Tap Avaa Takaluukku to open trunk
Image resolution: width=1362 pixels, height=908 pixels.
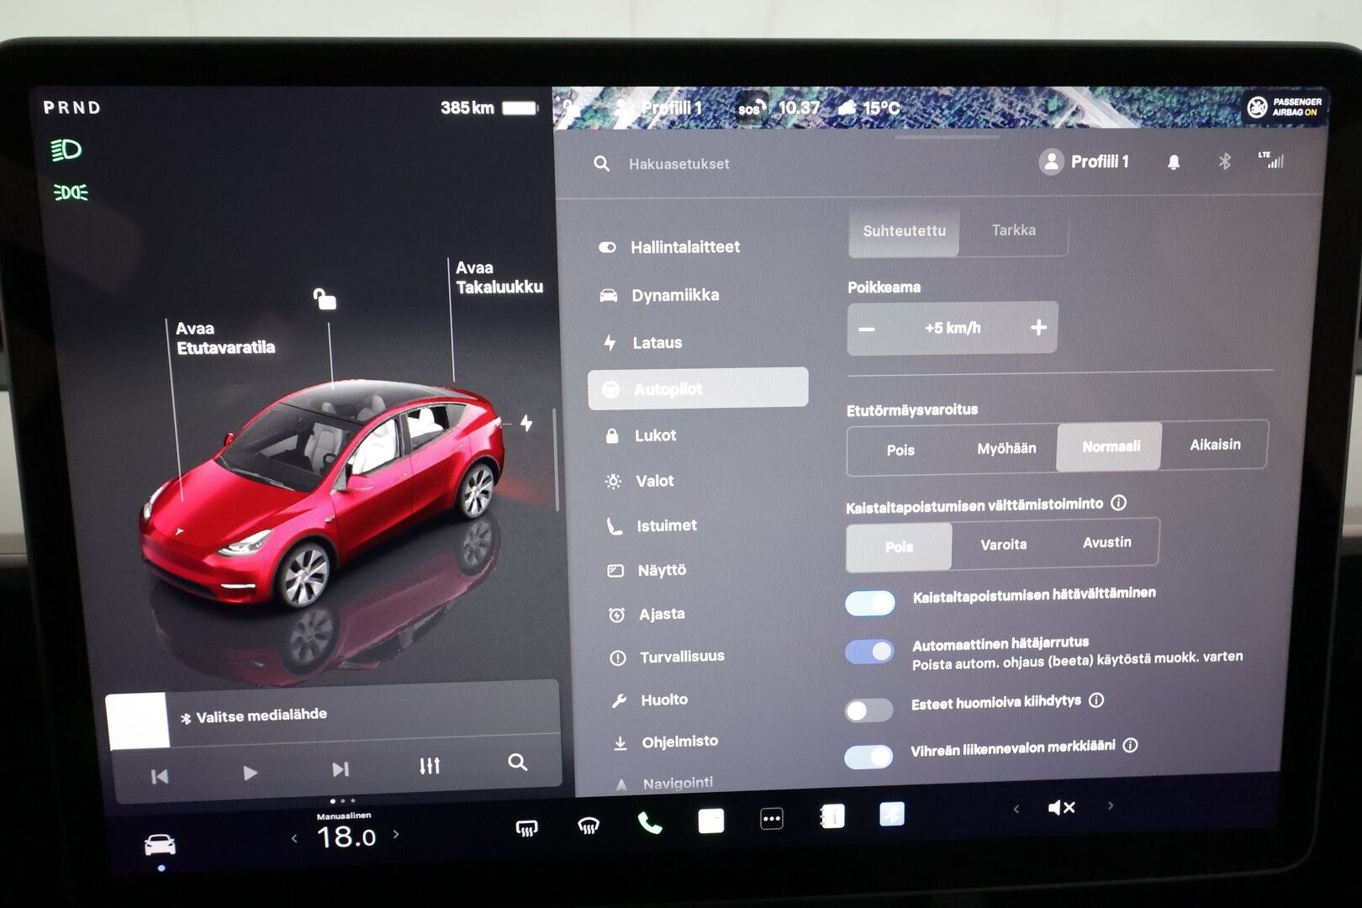(499, 277)
